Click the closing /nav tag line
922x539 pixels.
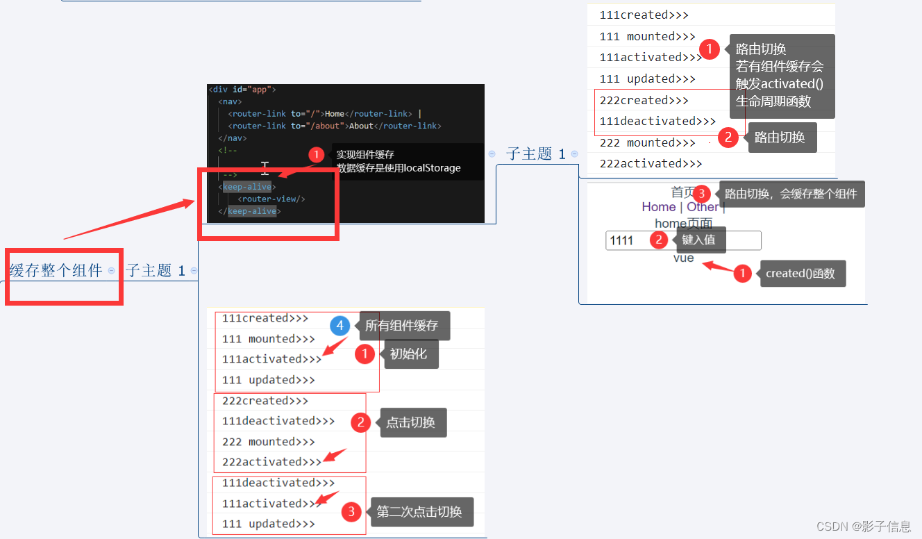[233, 138]
